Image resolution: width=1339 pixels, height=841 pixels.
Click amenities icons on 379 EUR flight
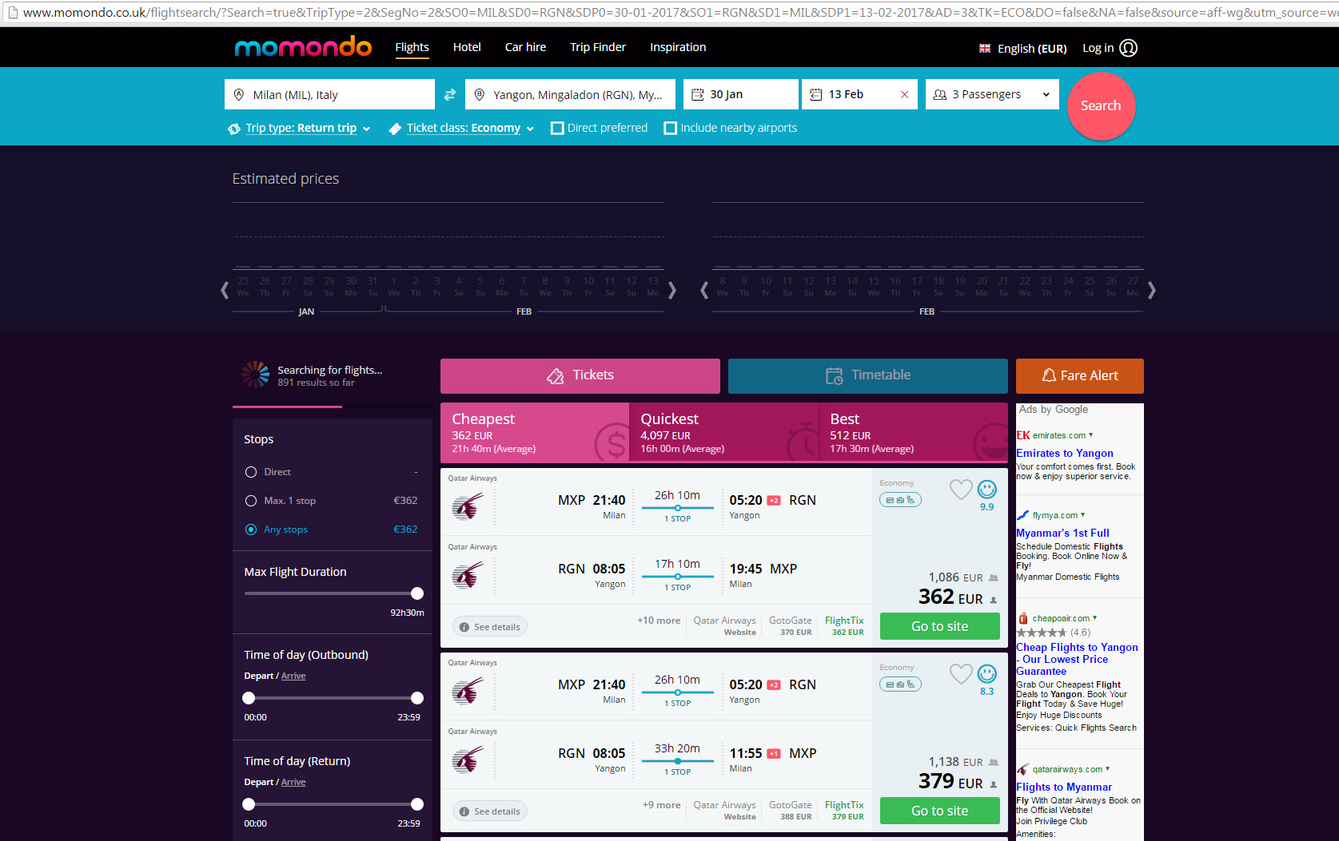click(900, 684)
